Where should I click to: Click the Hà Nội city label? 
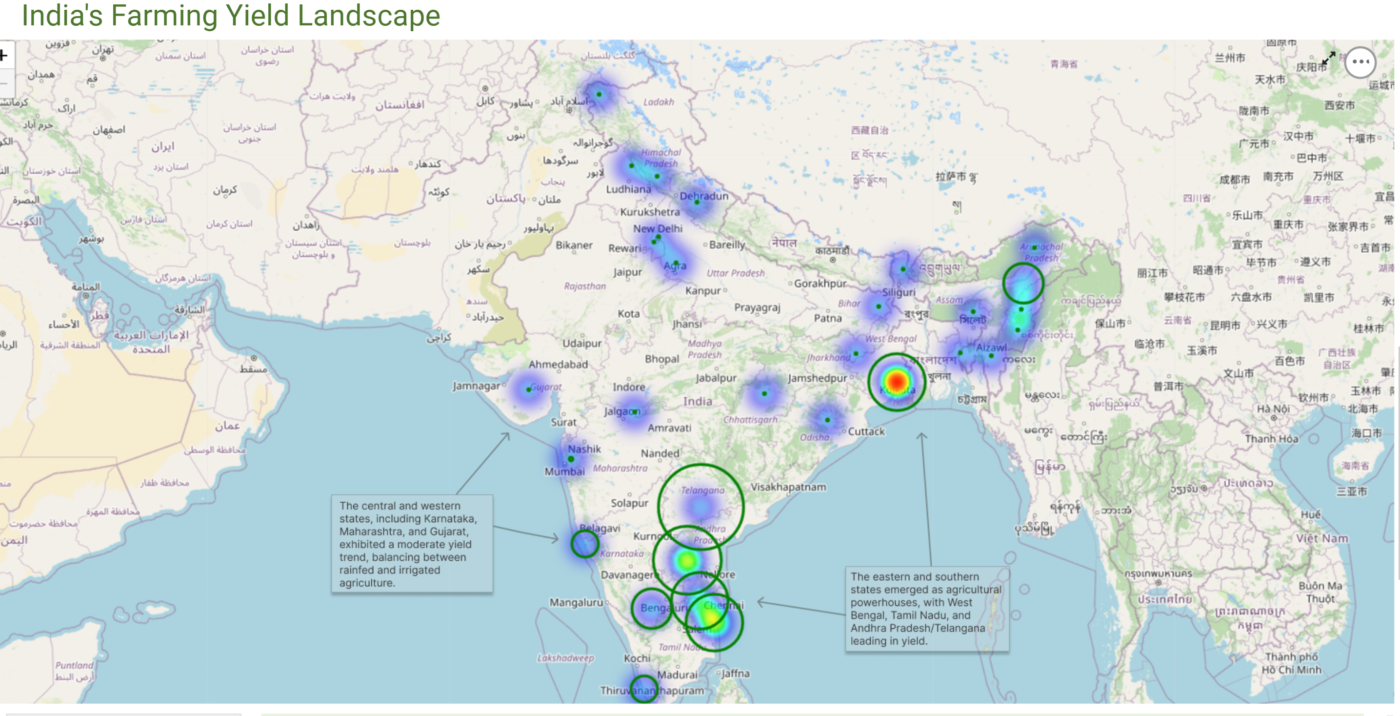click(x=1273, y=409)
